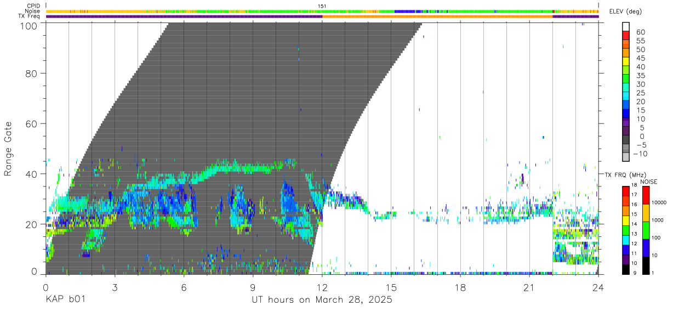The width and height of the screenshot is (673, 311).
Task: Click the 9 tick on TX FRQ legend
Action: point(636,273)
